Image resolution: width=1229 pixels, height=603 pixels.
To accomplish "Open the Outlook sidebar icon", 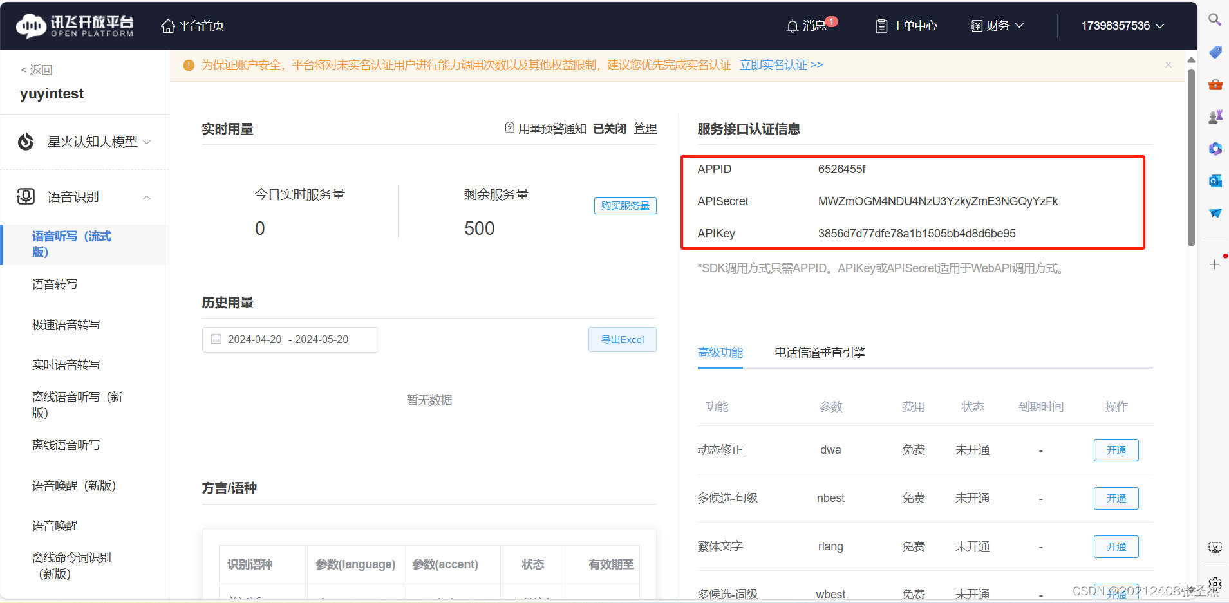I will point(1215,181).
